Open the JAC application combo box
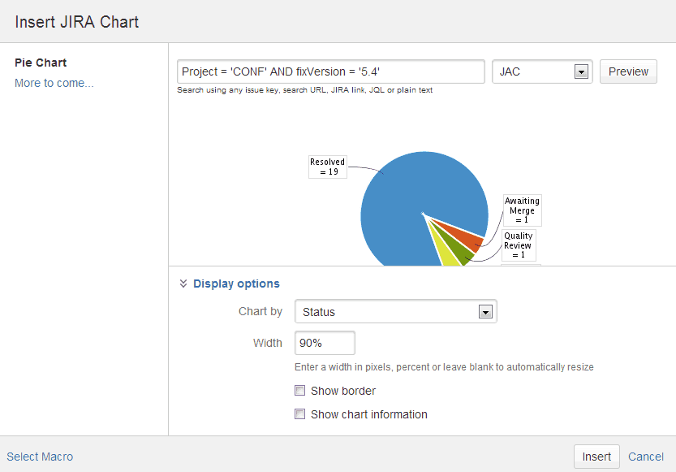The height and width of the screenshot is (472, 676). pyautogui.click(x=541, y=71)
